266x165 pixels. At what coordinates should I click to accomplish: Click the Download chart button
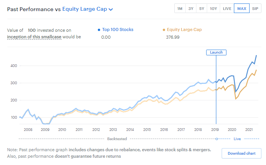coord(241,153)
